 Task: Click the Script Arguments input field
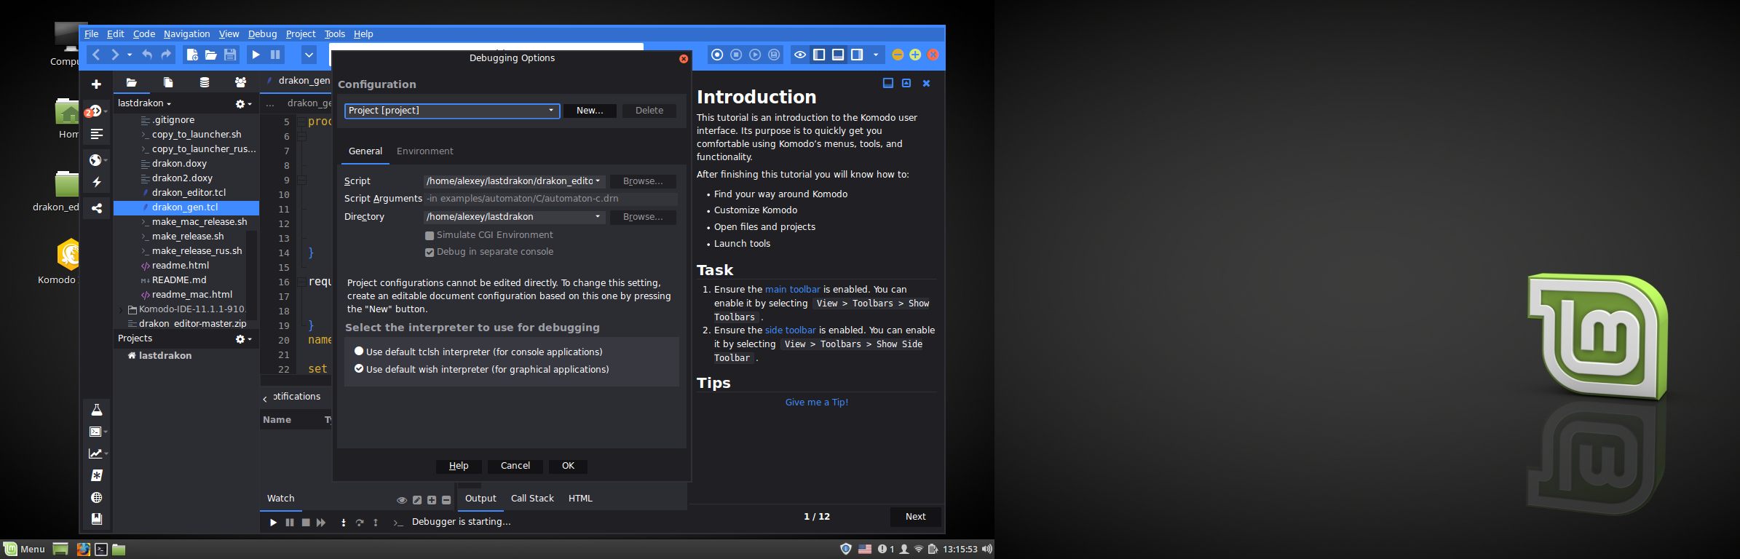click(x=550, y=199)
